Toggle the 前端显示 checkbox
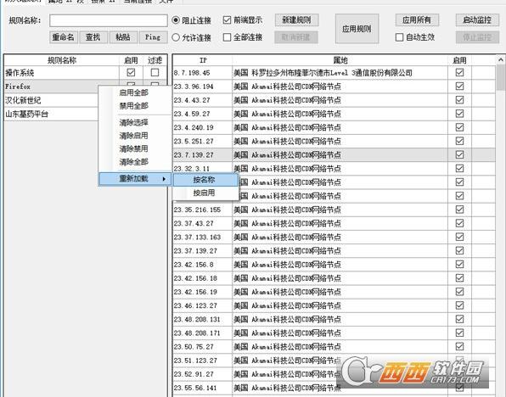This screenshot has height=397, width=506. (227, 20)
